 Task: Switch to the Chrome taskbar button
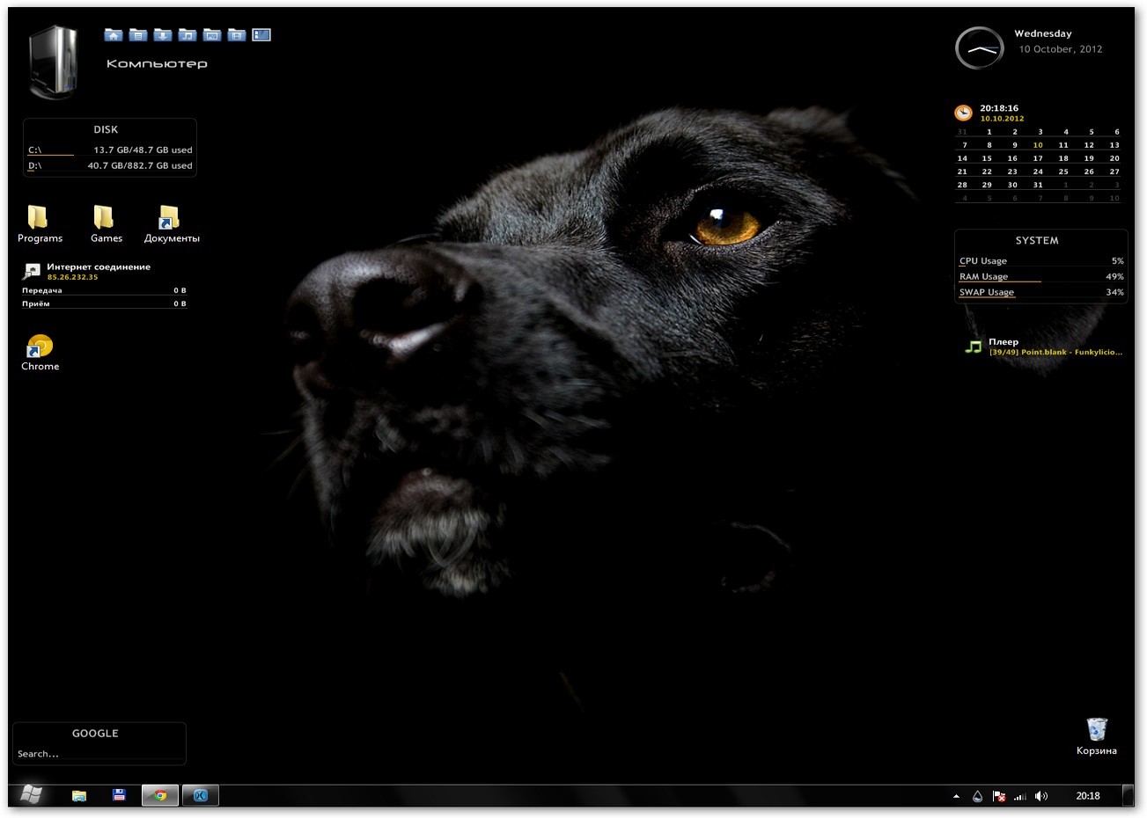point(160,795)
